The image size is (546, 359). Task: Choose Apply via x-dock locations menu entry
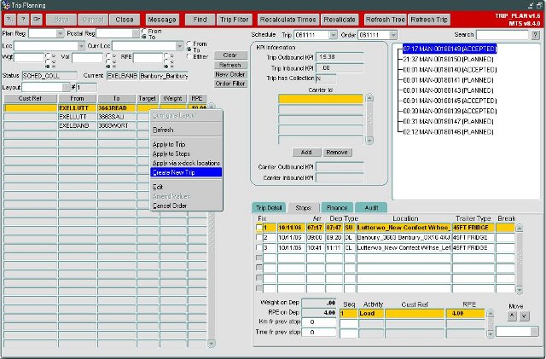click(186, 163)
